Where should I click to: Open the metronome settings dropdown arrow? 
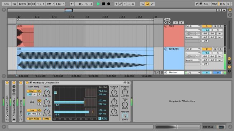point(53,4)
